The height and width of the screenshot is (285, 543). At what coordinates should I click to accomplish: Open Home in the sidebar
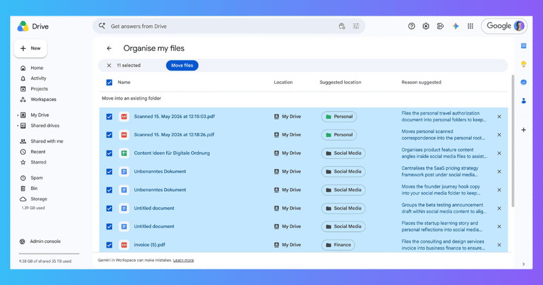click(x=37, y=68)
